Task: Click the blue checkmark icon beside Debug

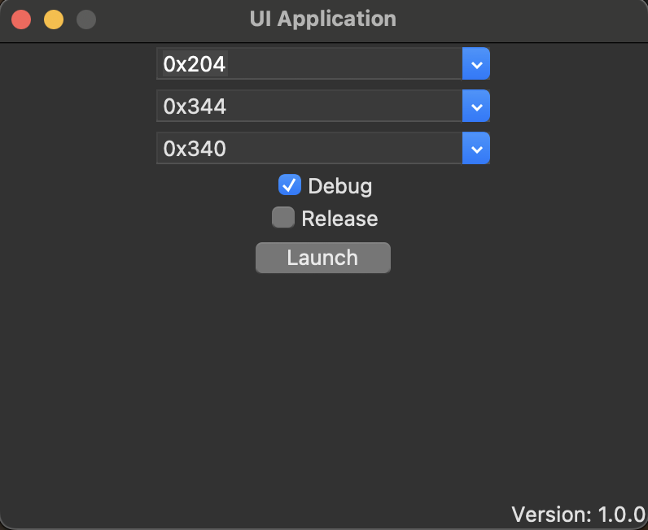Action: click(x=290, y=185)
